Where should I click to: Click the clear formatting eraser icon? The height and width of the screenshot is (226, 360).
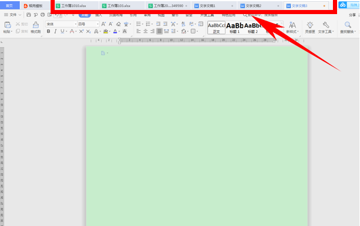pyautogui.click(x=118, y=24)
